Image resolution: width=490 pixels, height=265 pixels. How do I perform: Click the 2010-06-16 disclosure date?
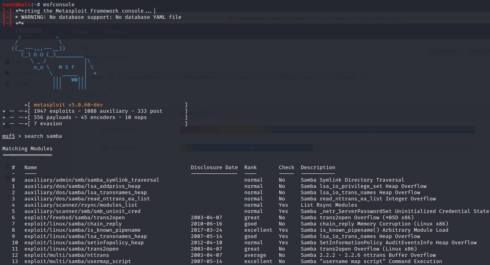pyautogui.click(x=207, y=224)
